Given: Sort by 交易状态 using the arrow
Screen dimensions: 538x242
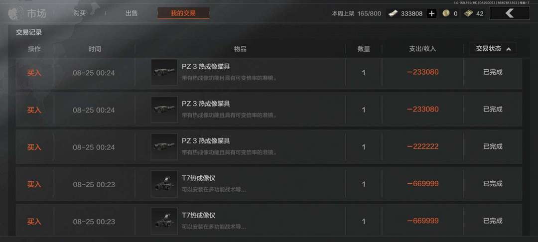Looking at the screenshot, I should [x=509, y=49].
